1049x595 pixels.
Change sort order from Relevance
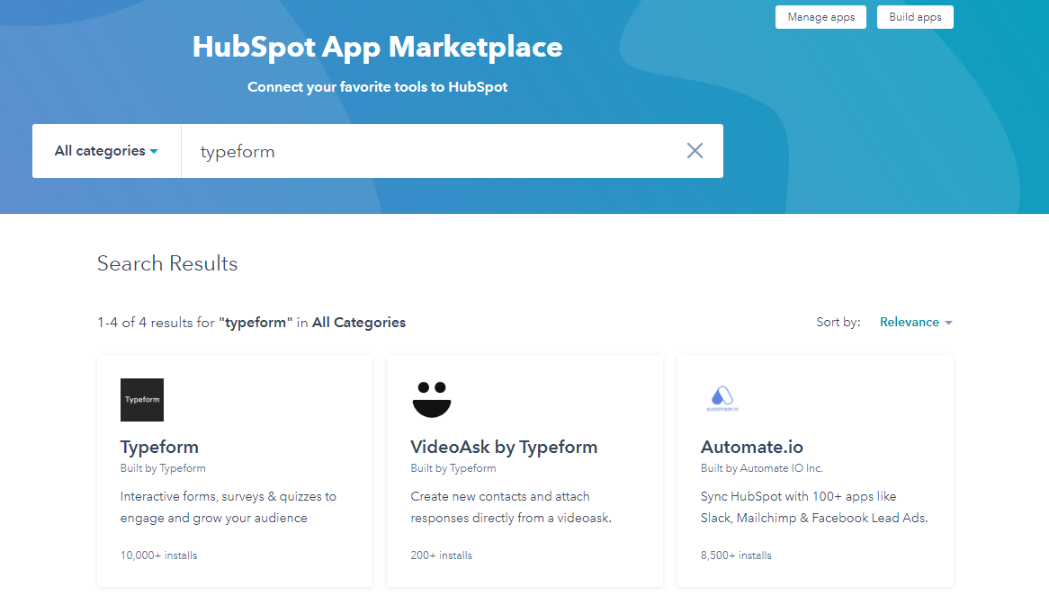916,323
